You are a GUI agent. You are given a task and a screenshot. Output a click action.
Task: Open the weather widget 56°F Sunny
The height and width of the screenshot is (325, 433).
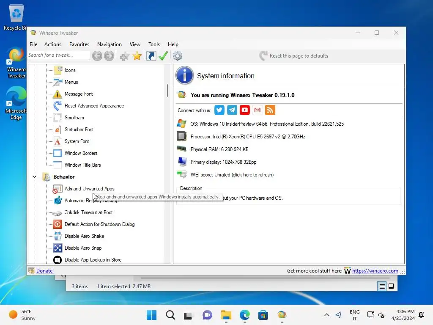pos(23,315)
